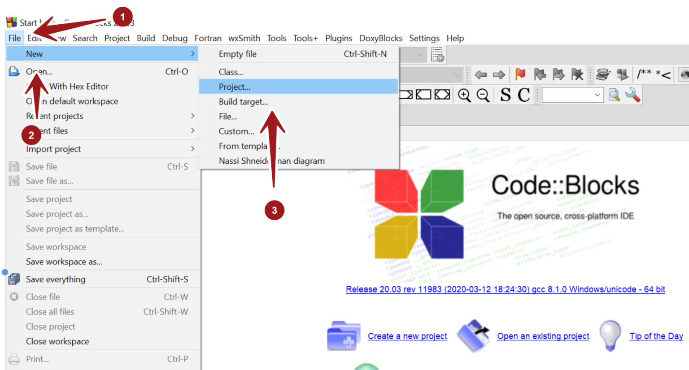This screenshot has height=370, width=689.
Task: Click the Create a new project link
Action: pyautogui.click(x=407, y=336)
